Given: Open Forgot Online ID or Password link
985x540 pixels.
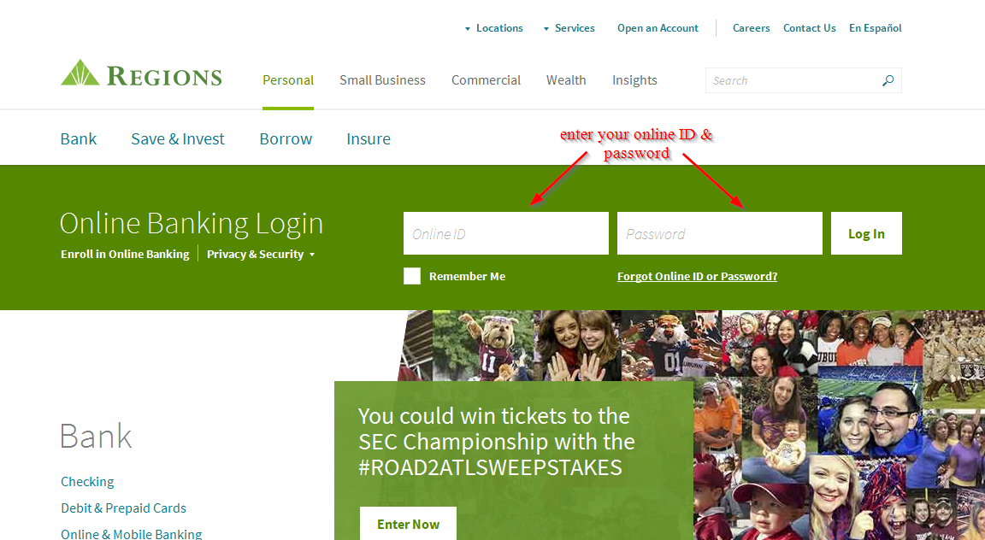Looking at the screenshot, I should click(x=698, y=276).
